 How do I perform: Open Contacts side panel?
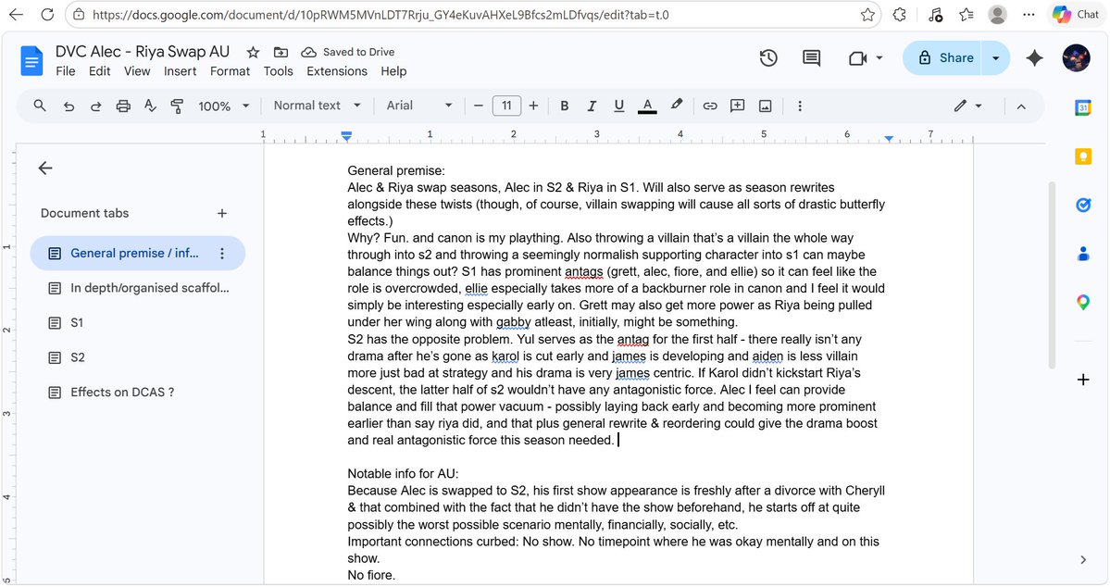coord(1083,254)
